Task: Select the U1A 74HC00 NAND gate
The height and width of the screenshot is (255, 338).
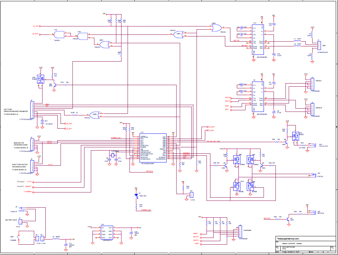Action: (59, 34)
